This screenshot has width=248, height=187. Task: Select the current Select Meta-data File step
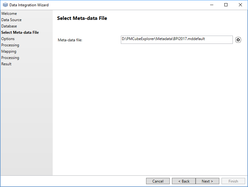click(x=20, y=32)
